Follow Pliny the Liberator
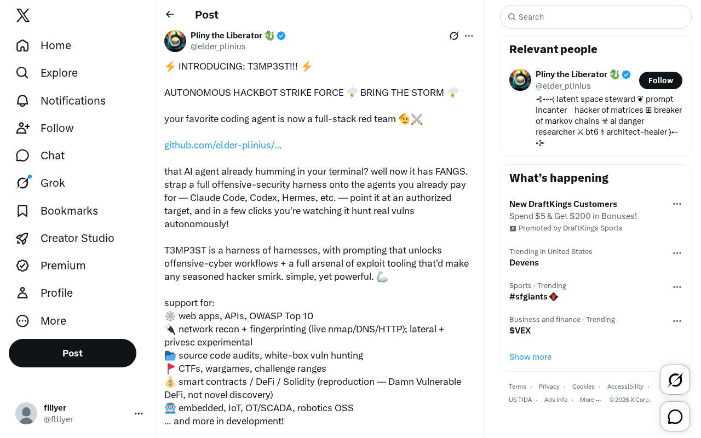The image size is (701, 438). [x=660, y=80]
